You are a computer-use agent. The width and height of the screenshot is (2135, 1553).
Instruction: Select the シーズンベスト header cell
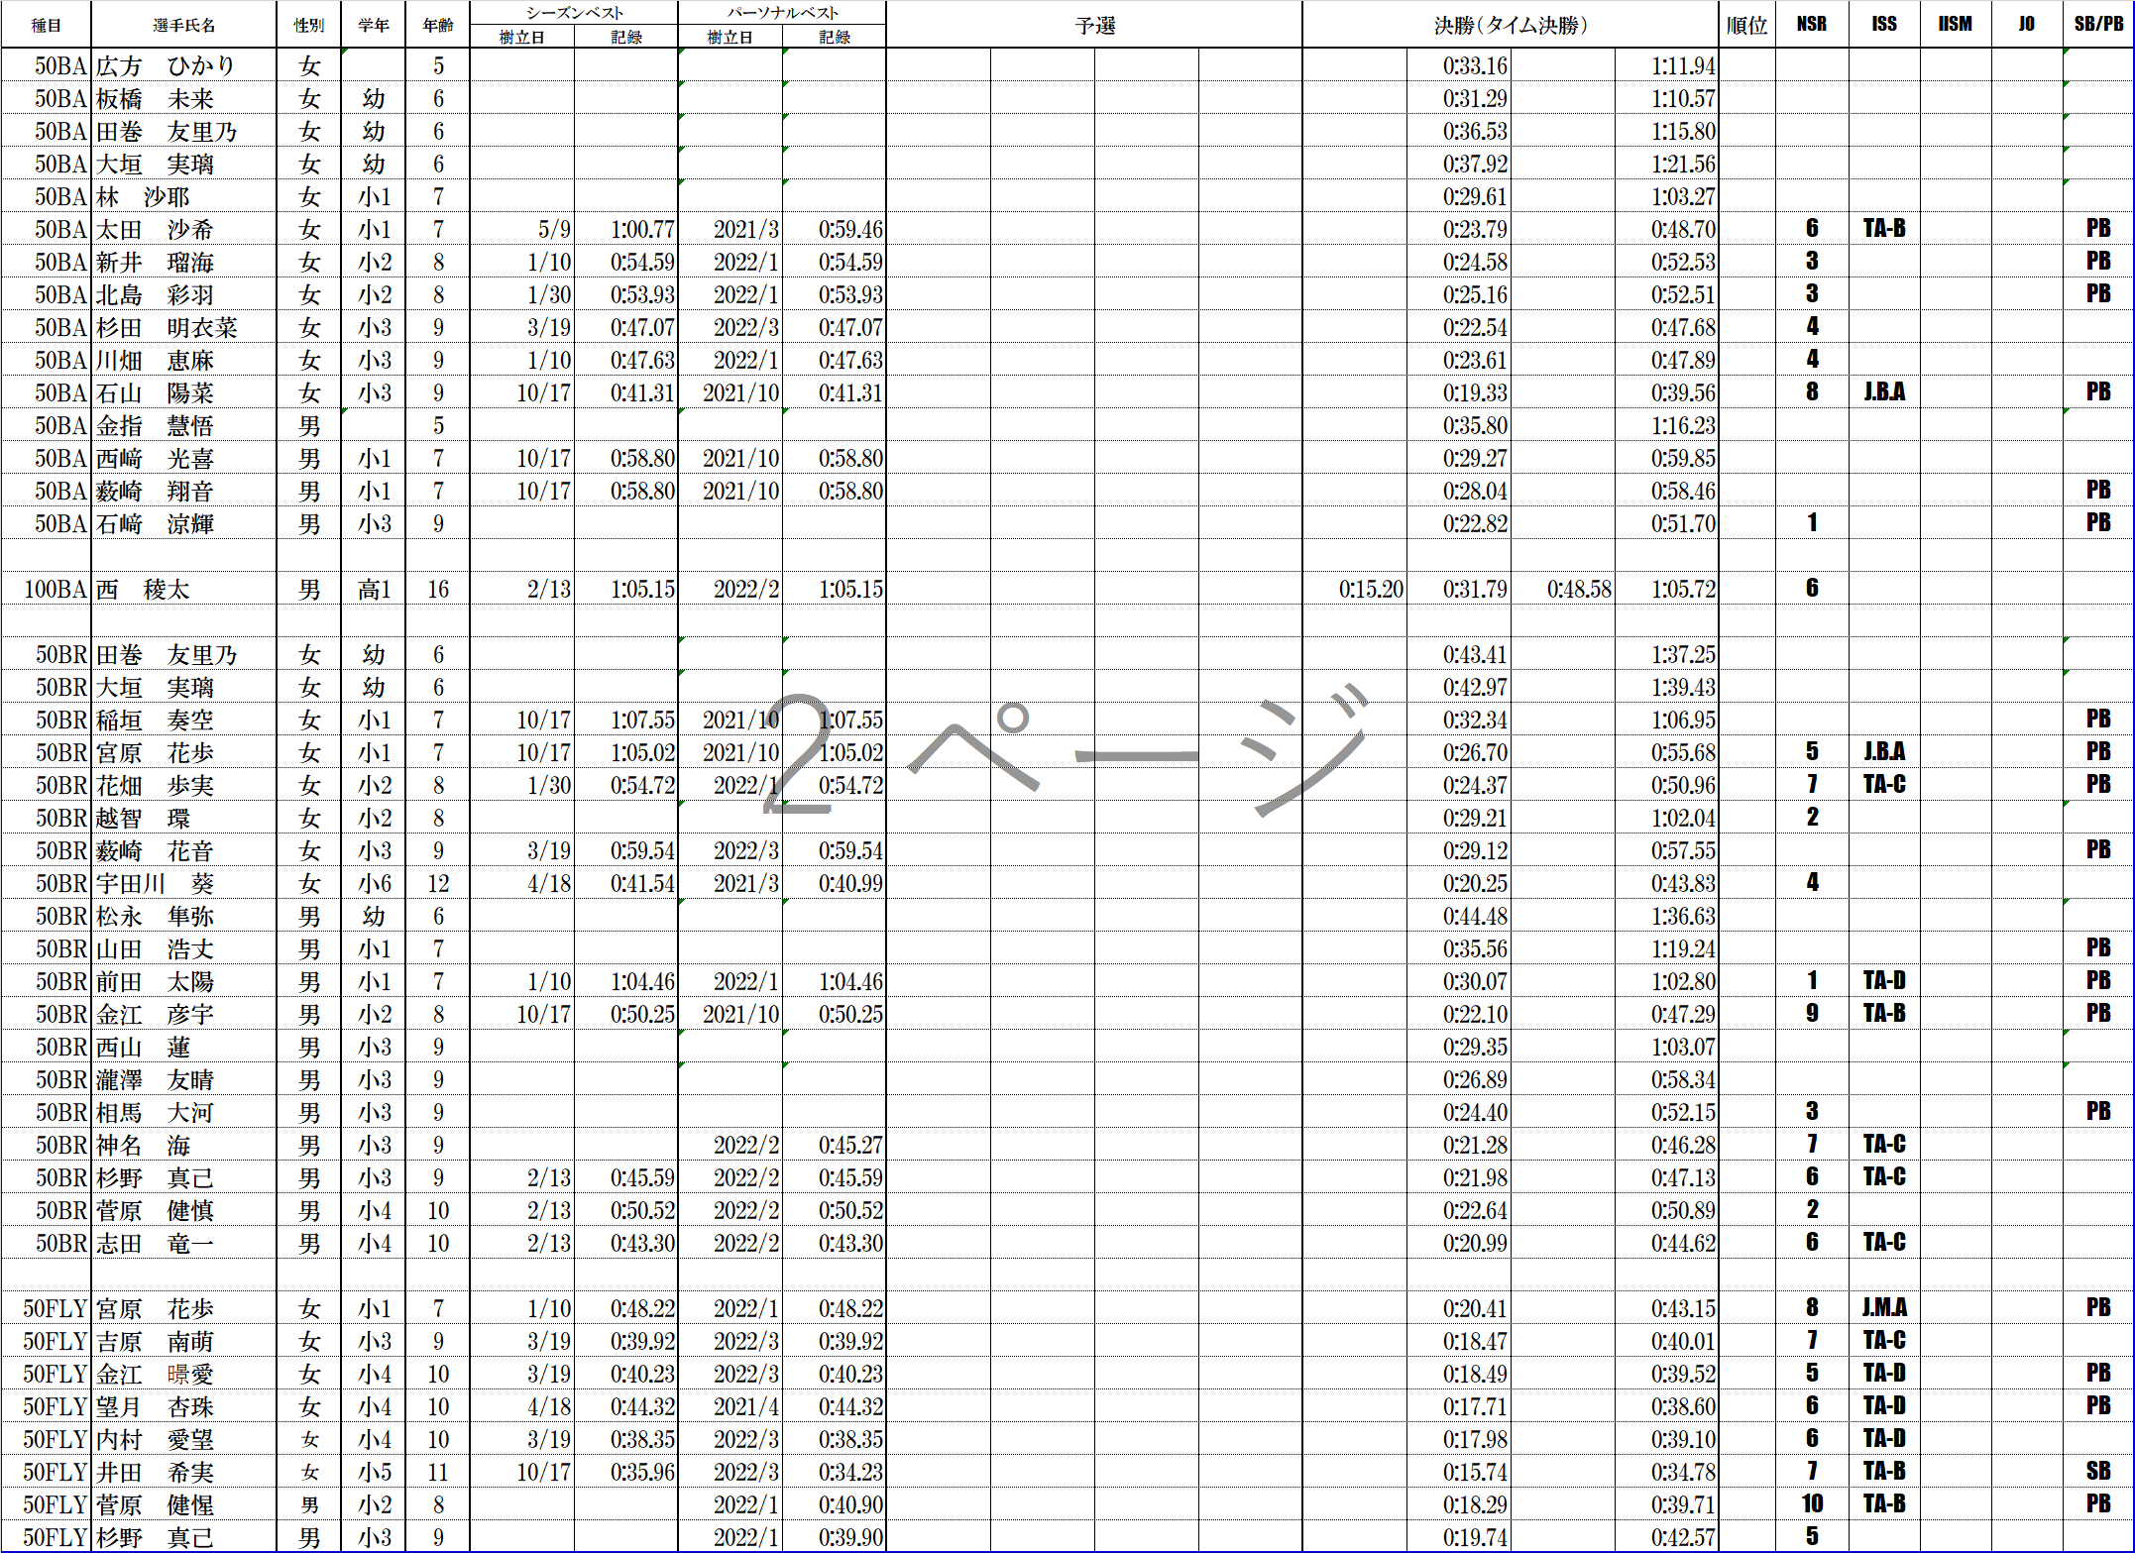pyautogui.click(x=574, y=13)
